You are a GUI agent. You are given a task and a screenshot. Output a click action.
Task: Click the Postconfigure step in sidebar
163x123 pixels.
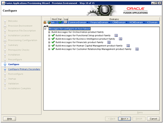tap(16, 74)
